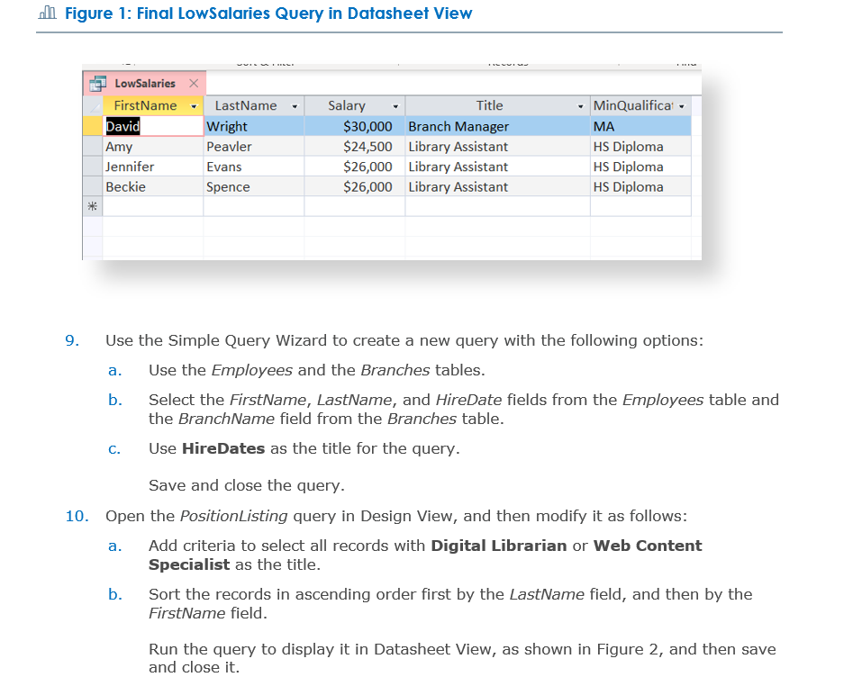
Task: Click Jennifer's HS Diploma qualification cell
Action: point(626,167)
